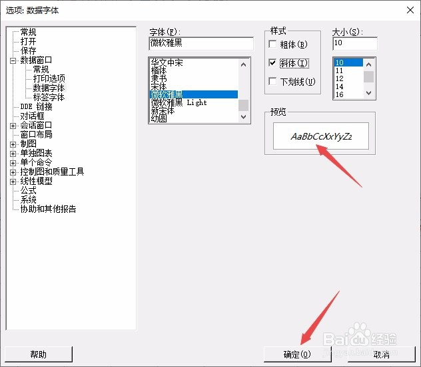
Task: Select 协助和其他报告 in the options tree
Action: click(x=49, y=209)
